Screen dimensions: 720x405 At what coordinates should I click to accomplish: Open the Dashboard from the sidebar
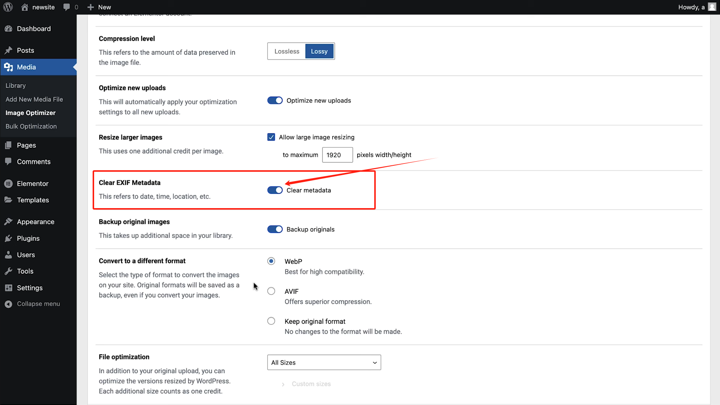click(33, 28)
